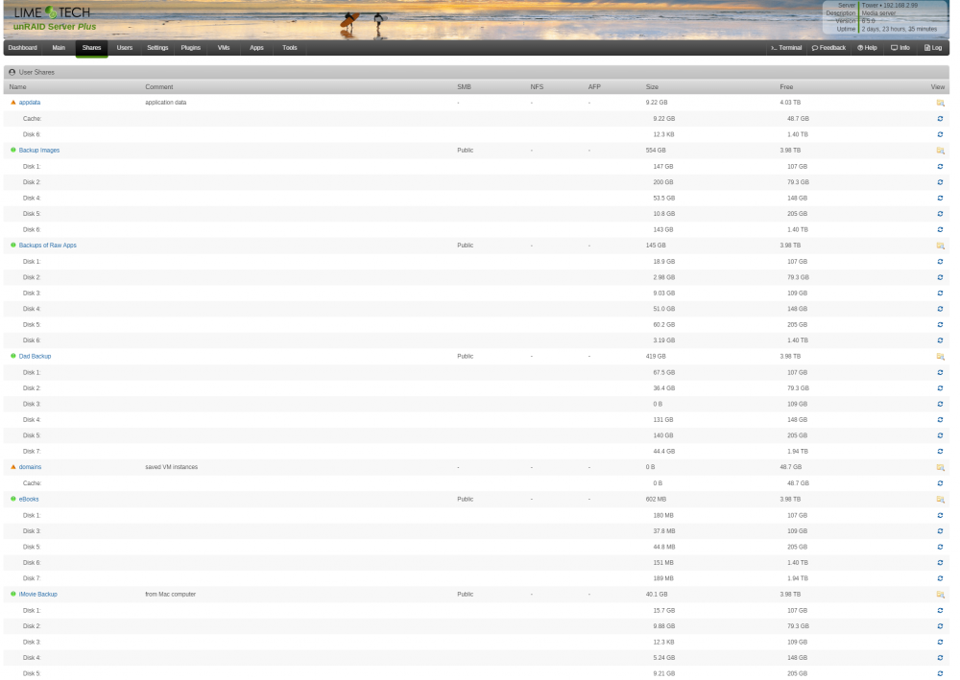The width and height of the screenshot is (960, 680).
Task: Click the User Shares section header
Action: (476, 72)
